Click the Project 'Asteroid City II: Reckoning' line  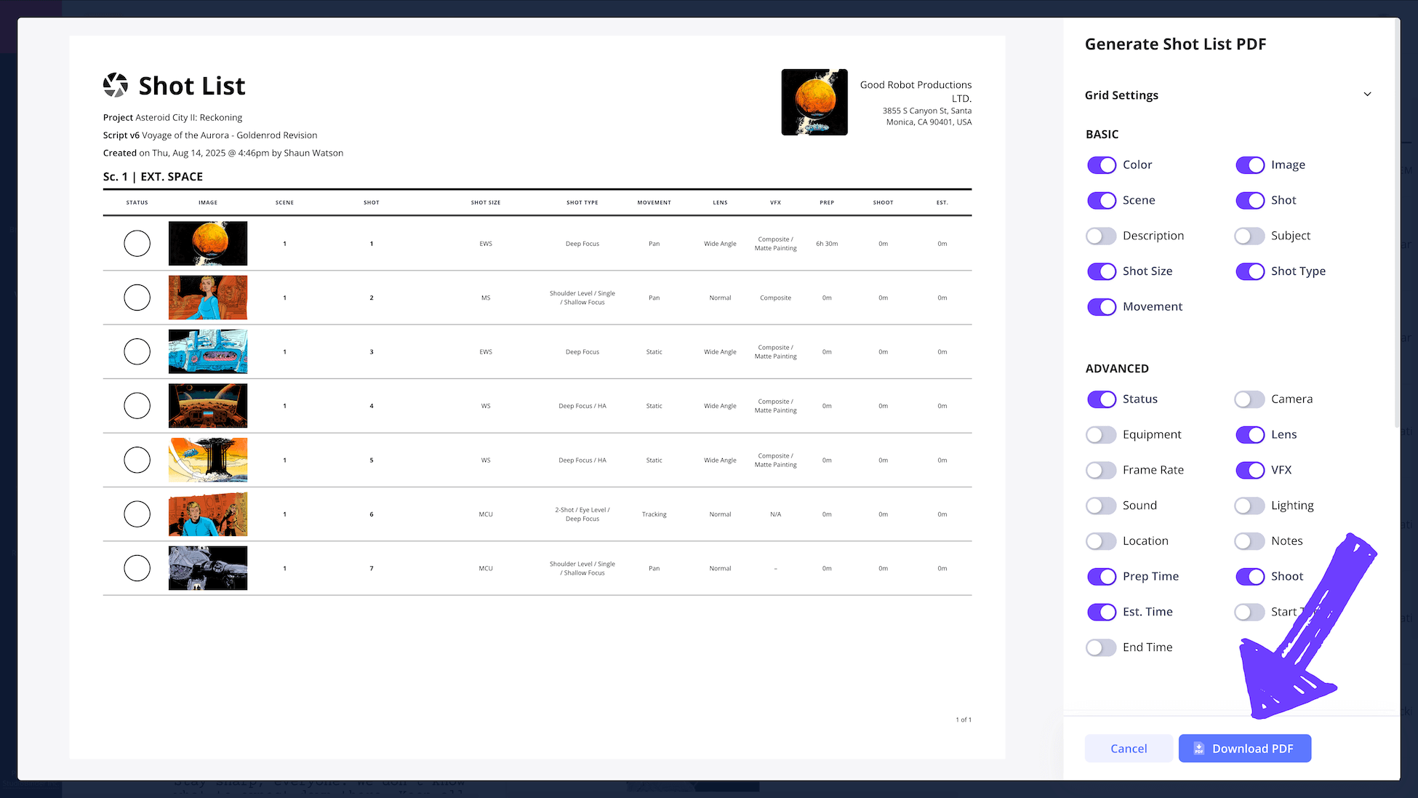click(x=172, y=118)
